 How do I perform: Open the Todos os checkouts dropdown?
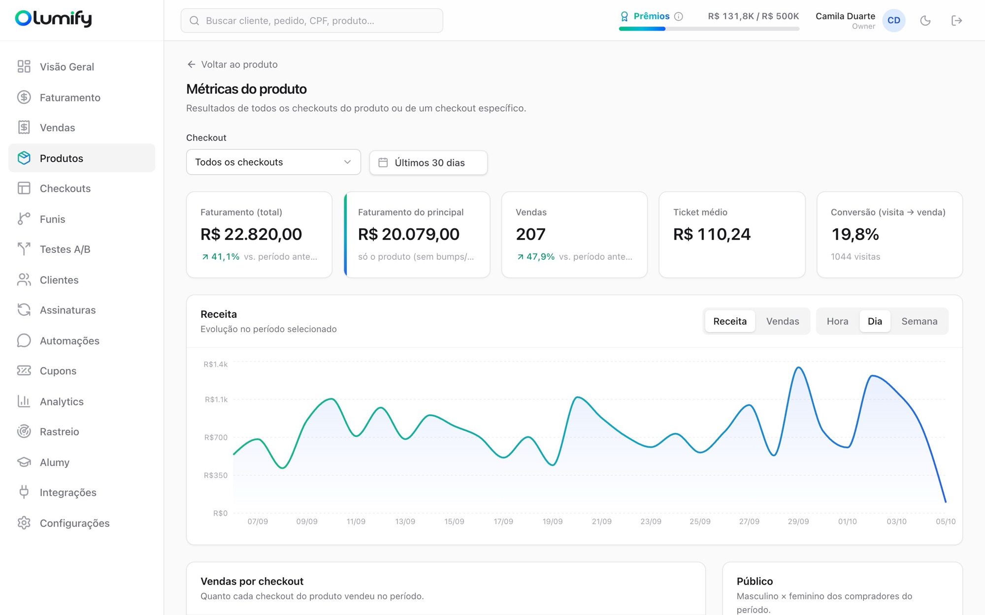coord(273,162)
